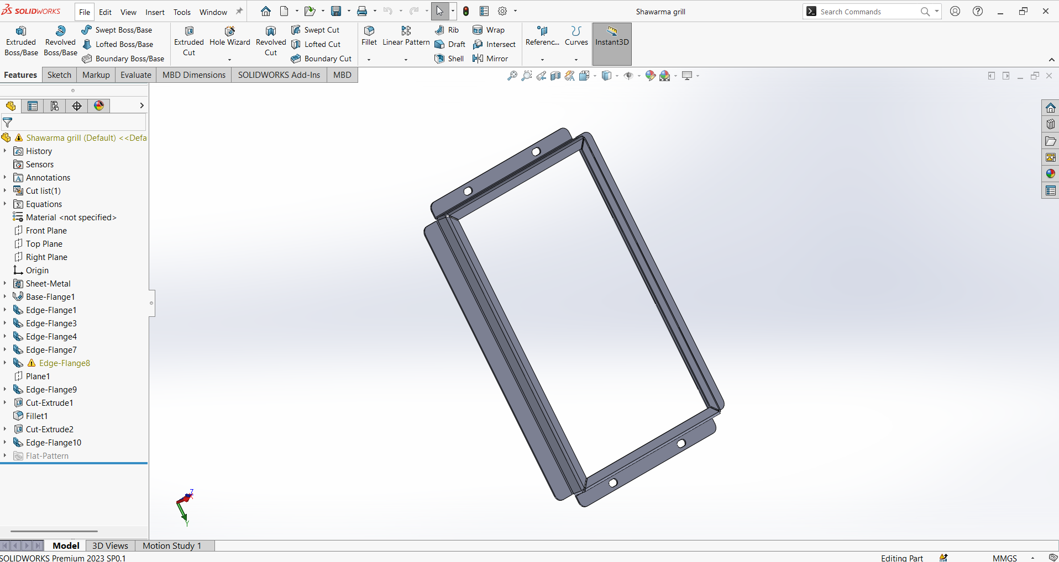Select the Revolved Cut tool
The height and width of the screenshot is (562, 1059).
(271, 41)
